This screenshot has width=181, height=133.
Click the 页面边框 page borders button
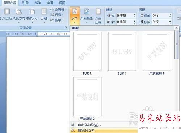coord(98,16)
